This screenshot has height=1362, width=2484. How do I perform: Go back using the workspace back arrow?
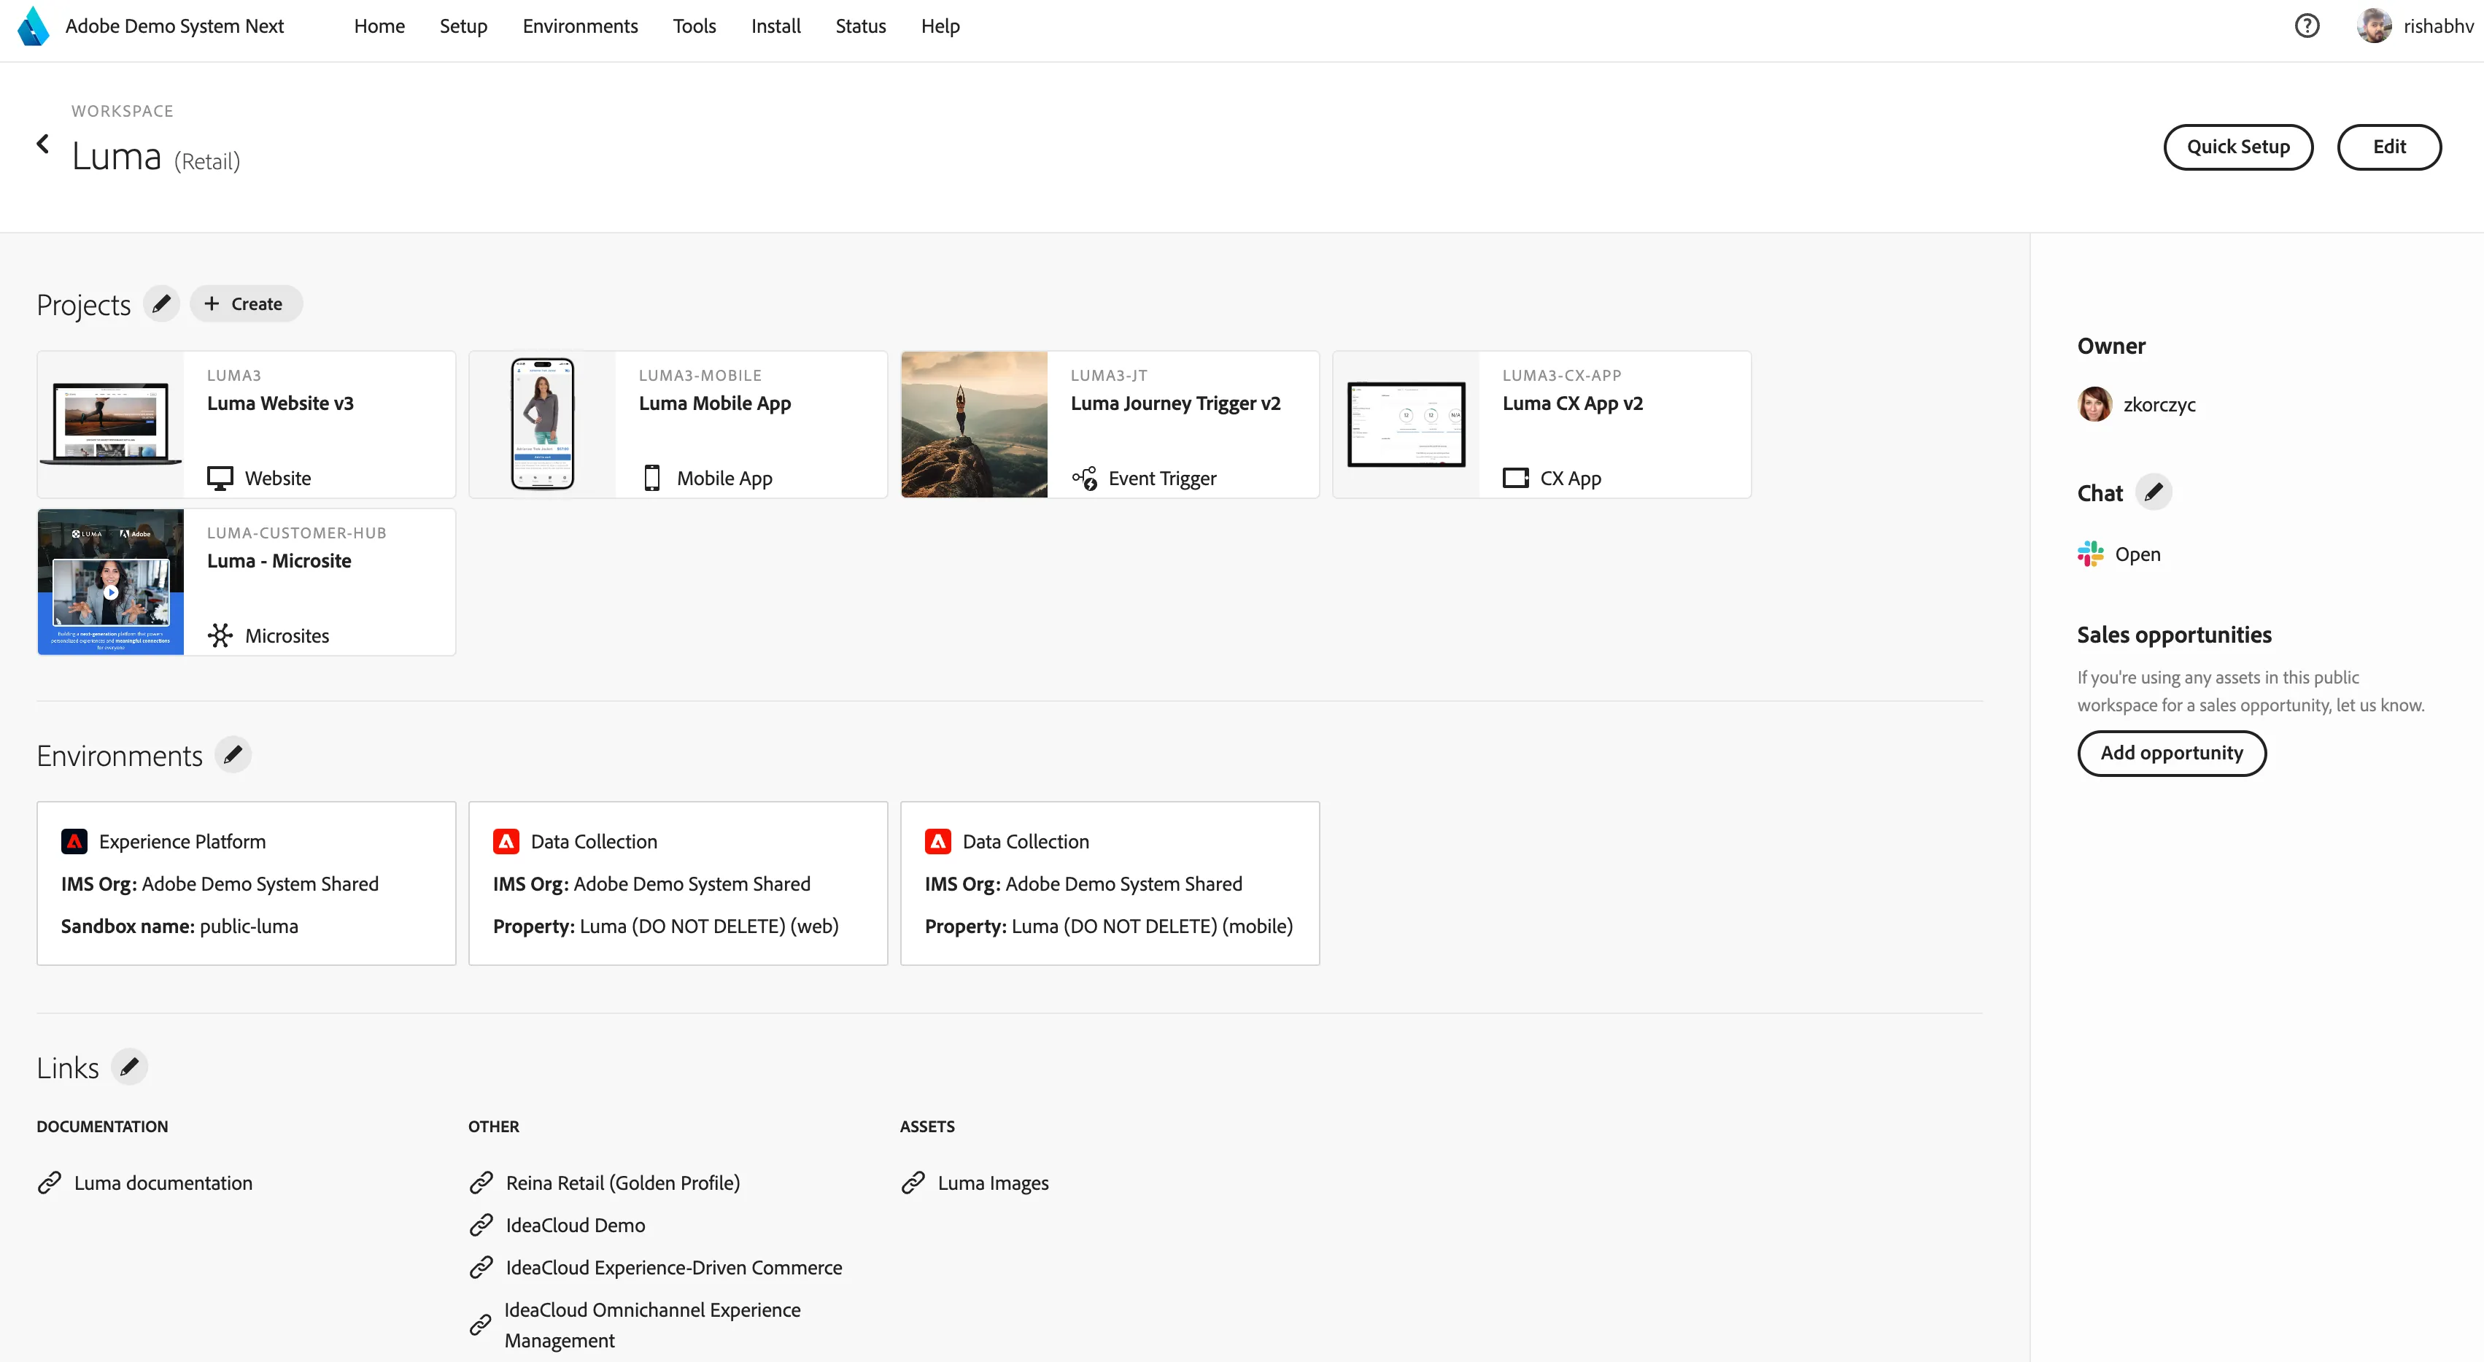[x=42, y=144]
